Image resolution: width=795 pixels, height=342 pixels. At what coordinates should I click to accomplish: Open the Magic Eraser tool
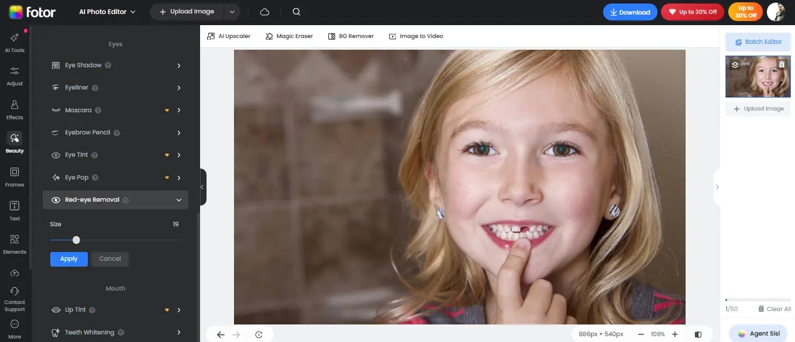coord(289,36)
